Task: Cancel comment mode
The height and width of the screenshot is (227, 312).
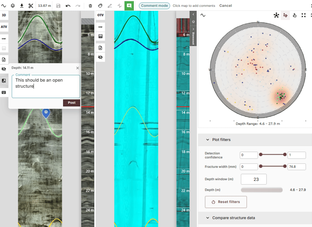Action: point(226,5)
